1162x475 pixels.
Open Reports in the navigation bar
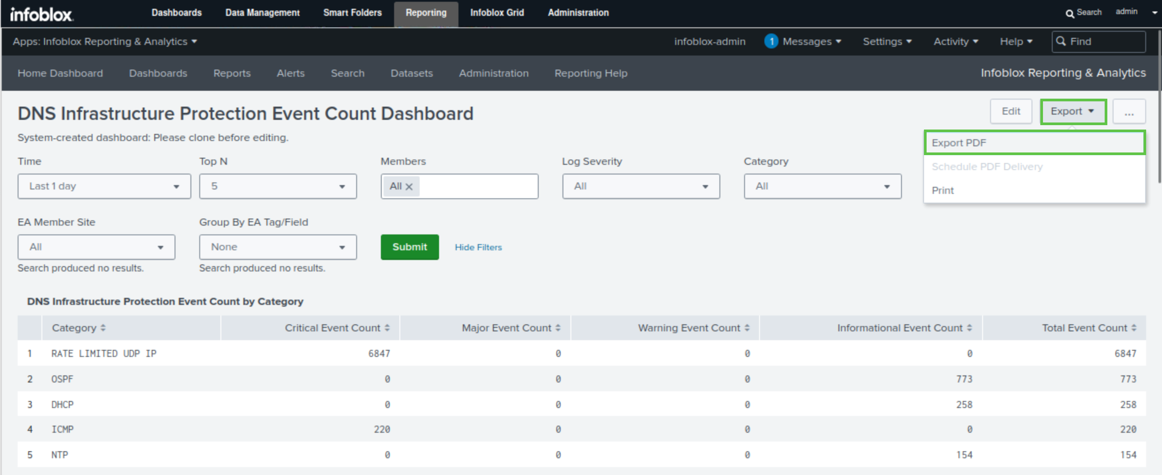pyautogui.click(x=232, y=73)
